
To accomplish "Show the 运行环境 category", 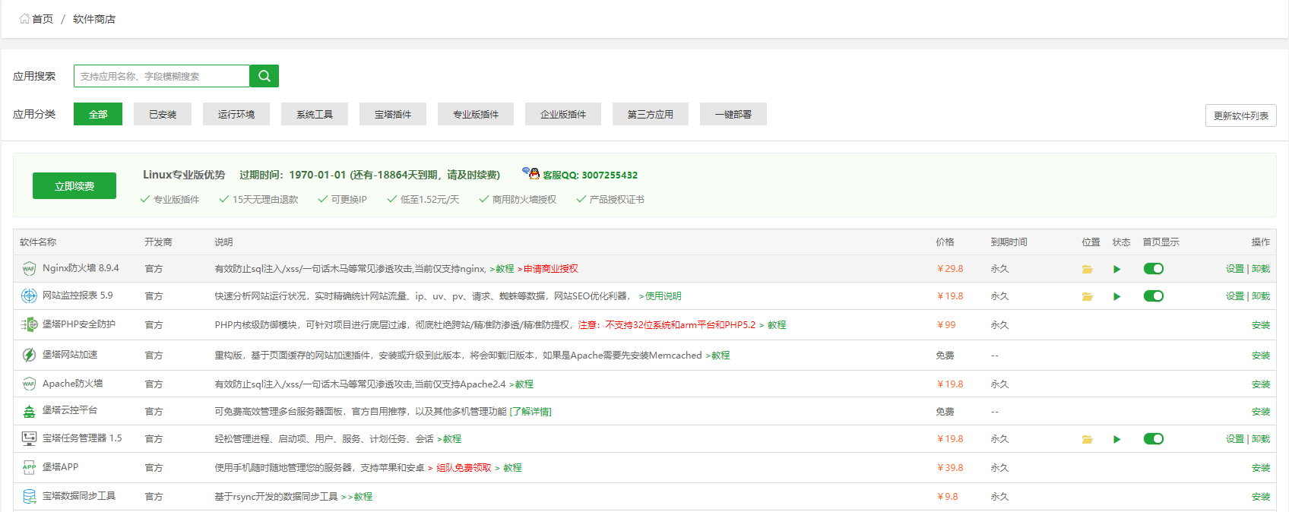I will point(236,114).
